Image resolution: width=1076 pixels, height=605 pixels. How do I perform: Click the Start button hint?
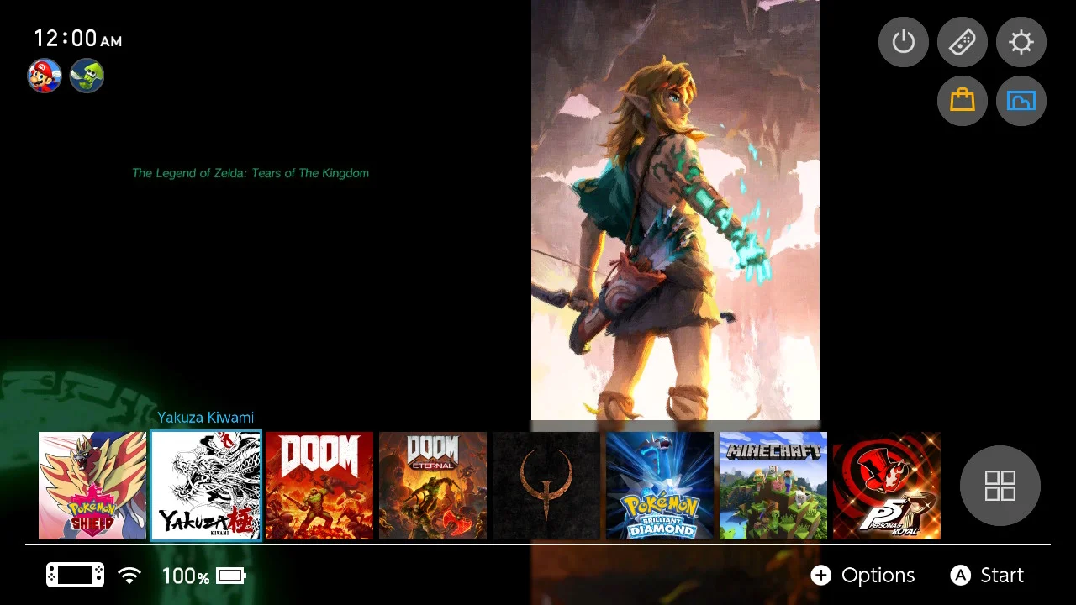pyautogui.click(x=987, y=576)
